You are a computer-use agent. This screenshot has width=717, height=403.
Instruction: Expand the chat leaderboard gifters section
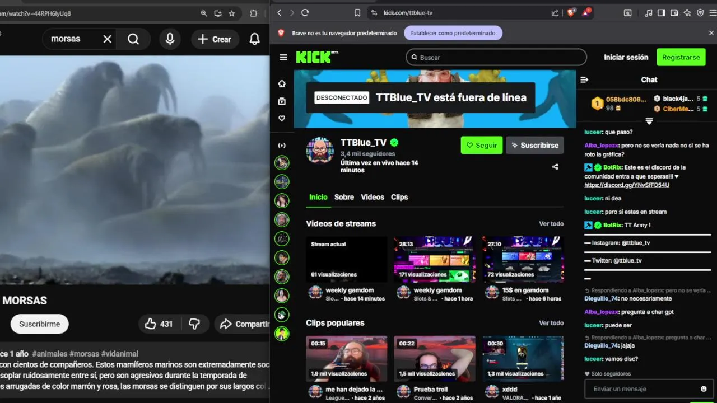pyautogui.click(x=649, y=121)
